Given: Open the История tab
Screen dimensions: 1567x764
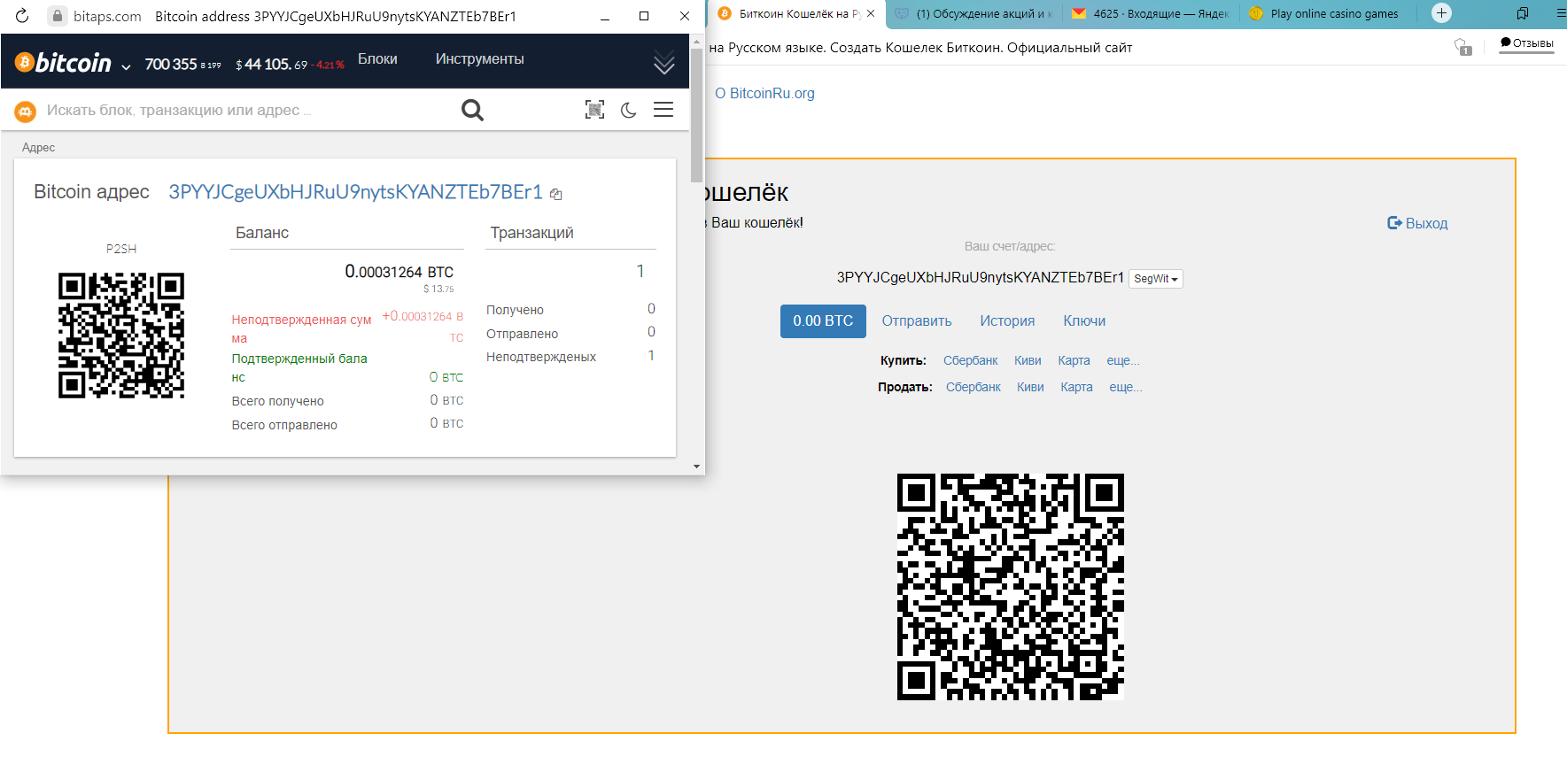Looking at the screenshot, I should [1007, 321].
